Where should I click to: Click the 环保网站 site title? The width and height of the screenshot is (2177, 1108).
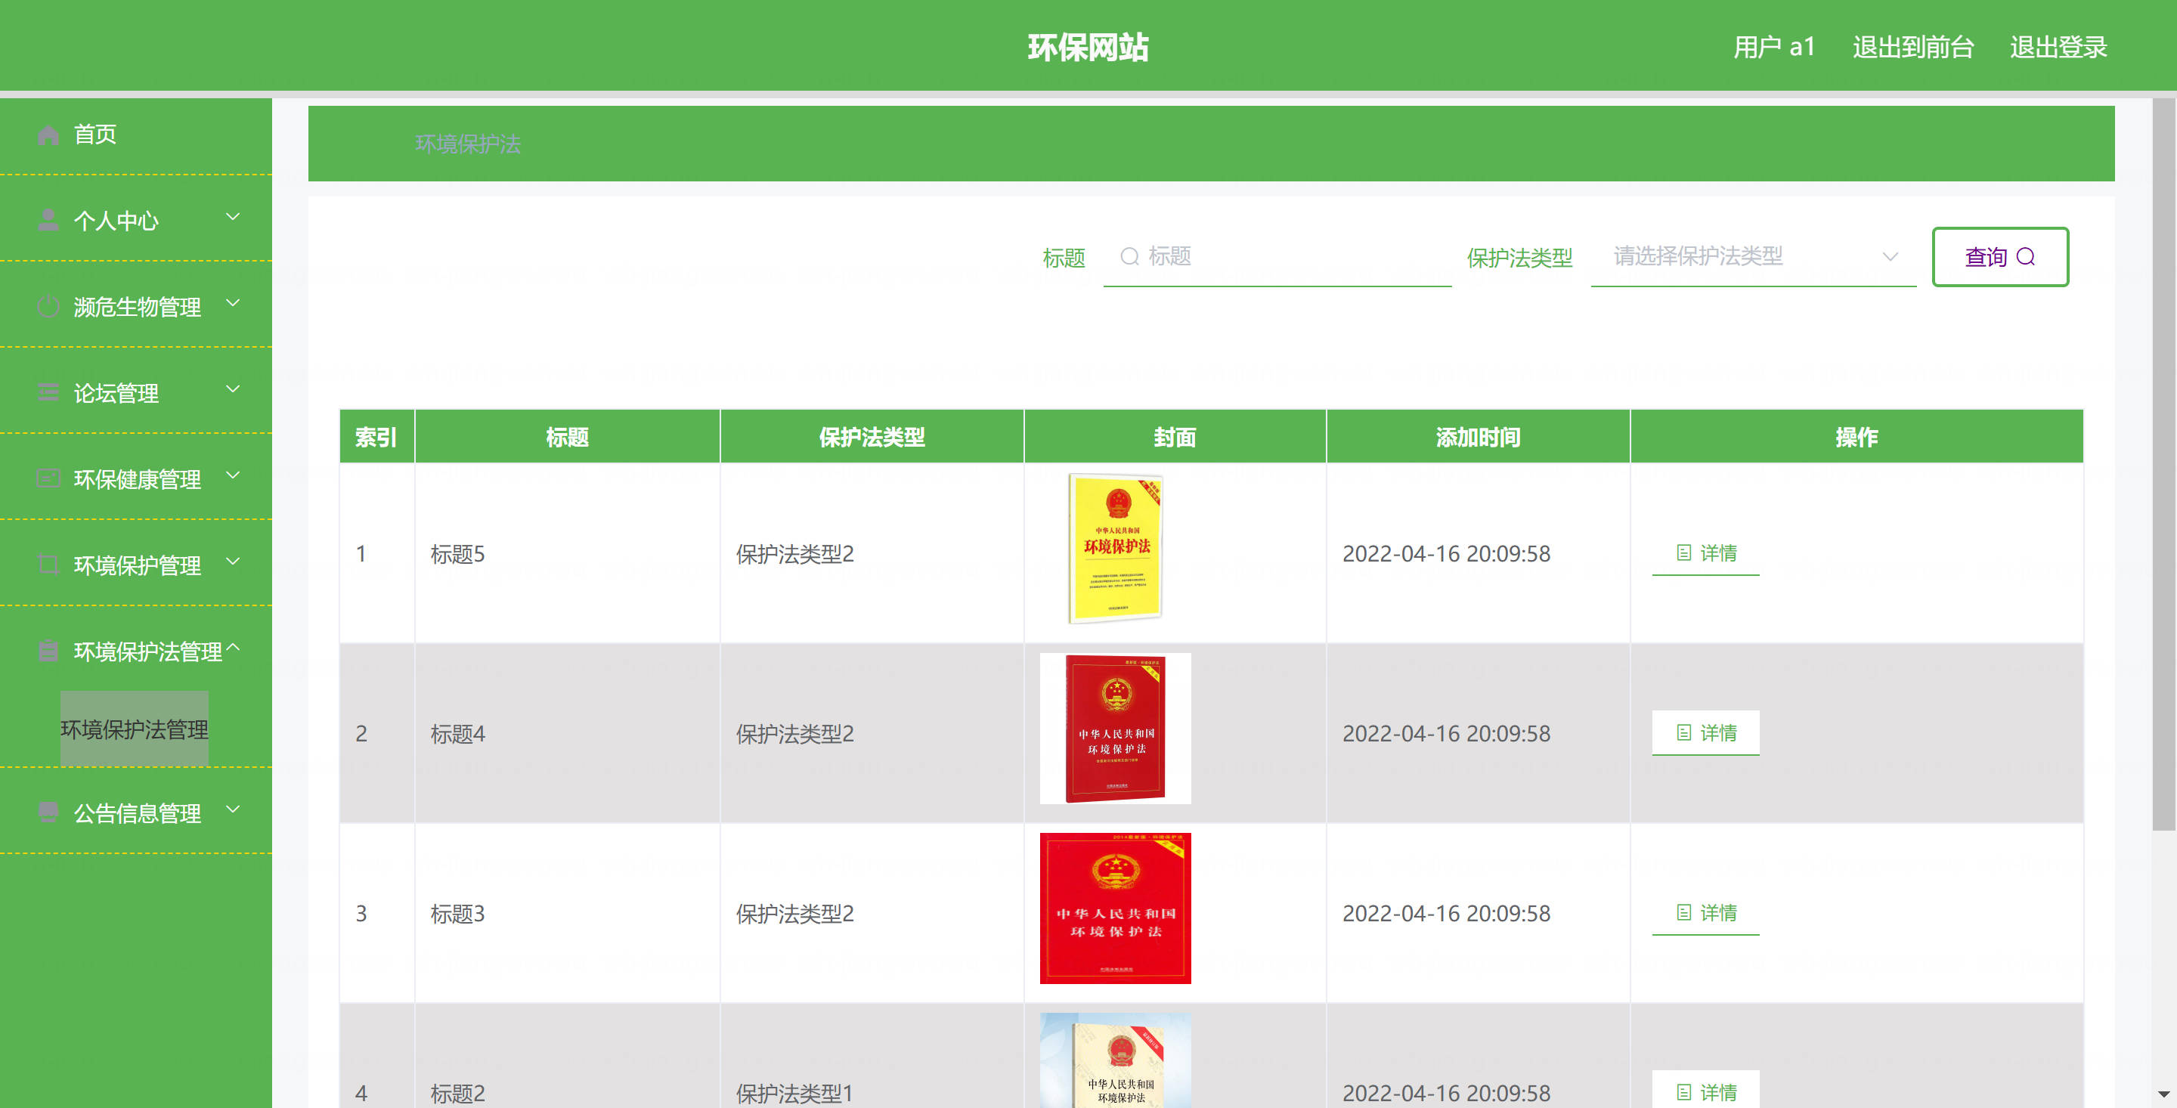[1088, 48]
